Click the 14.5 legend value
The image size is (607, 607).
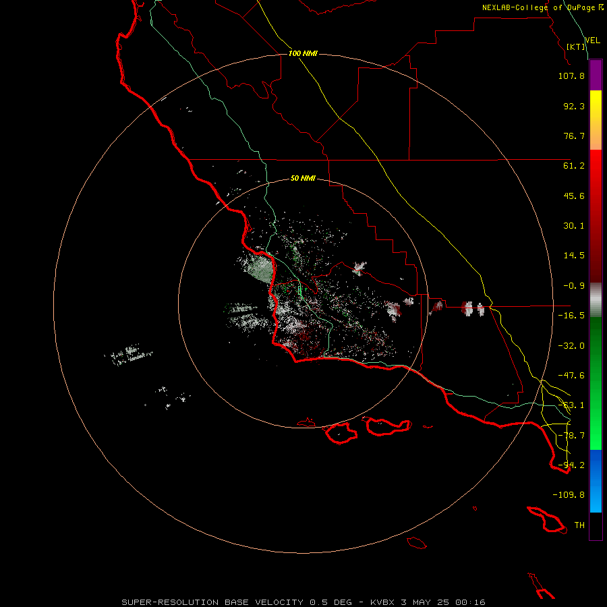[x=574, y=256]
